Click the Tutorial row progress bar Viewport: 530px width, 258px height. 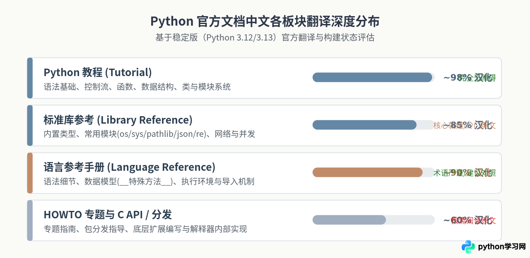[x=373, y=77]
